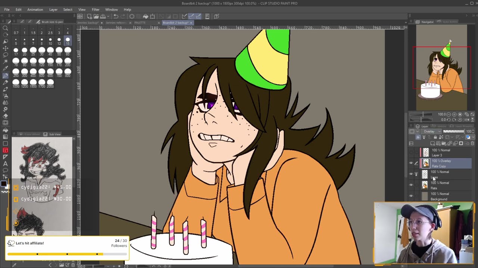Viewport: 478px width, 268px height.
Task: Click the New raster layer icon
Action: pyautogui.click(x=433, y=143)
